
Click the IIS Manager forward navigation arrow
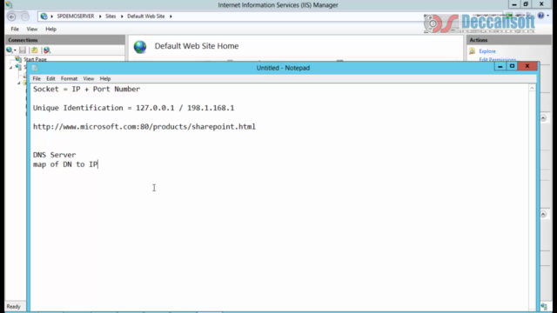pyautogui.click(x=25, y=17)
